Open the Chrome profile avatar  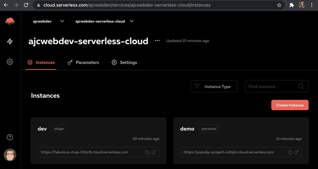302,5
